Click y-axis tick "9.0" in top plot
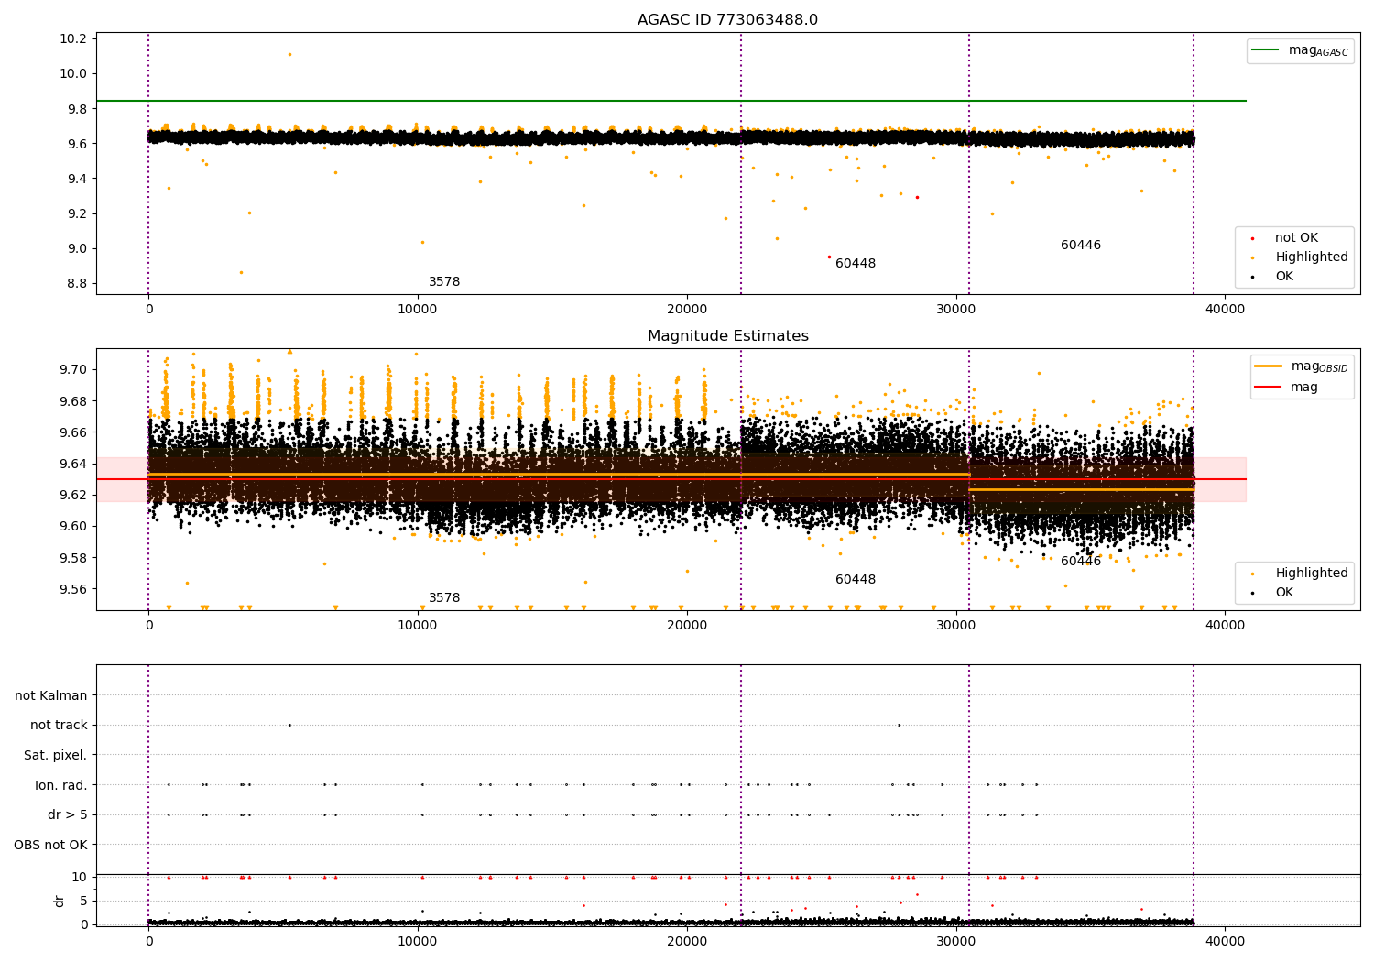The width and height of the screenshot is (1374, 962). [77, 248]
